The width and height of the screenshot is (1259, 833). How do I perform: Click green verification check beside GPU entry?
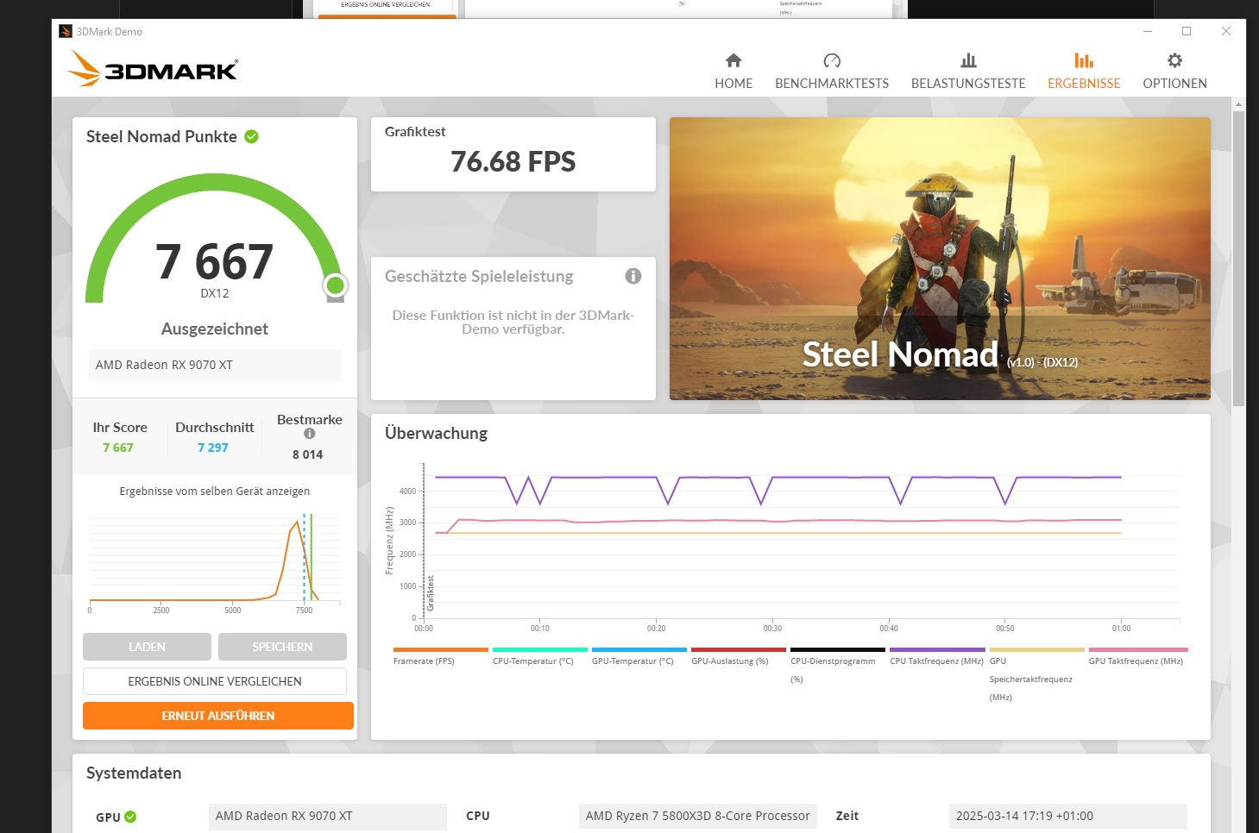(x=130, y=817)
